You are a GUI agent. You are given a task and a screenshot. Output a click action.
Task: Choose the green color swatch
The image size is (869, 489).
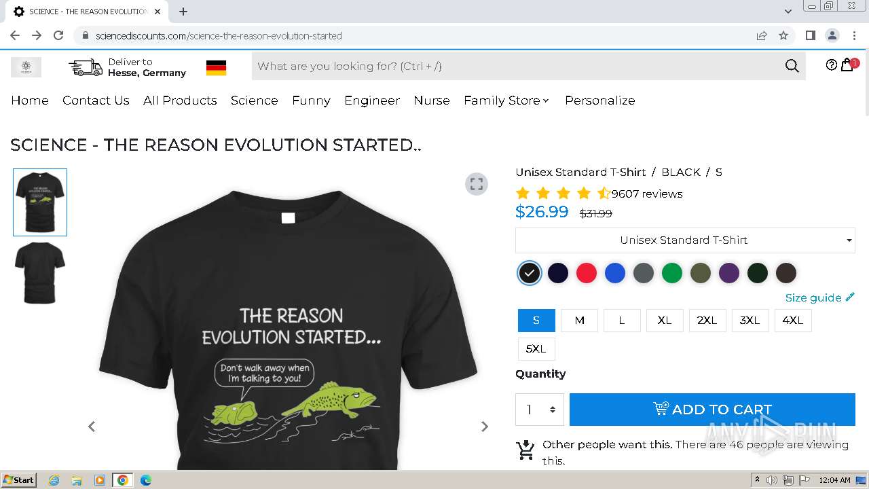(672, 273)
